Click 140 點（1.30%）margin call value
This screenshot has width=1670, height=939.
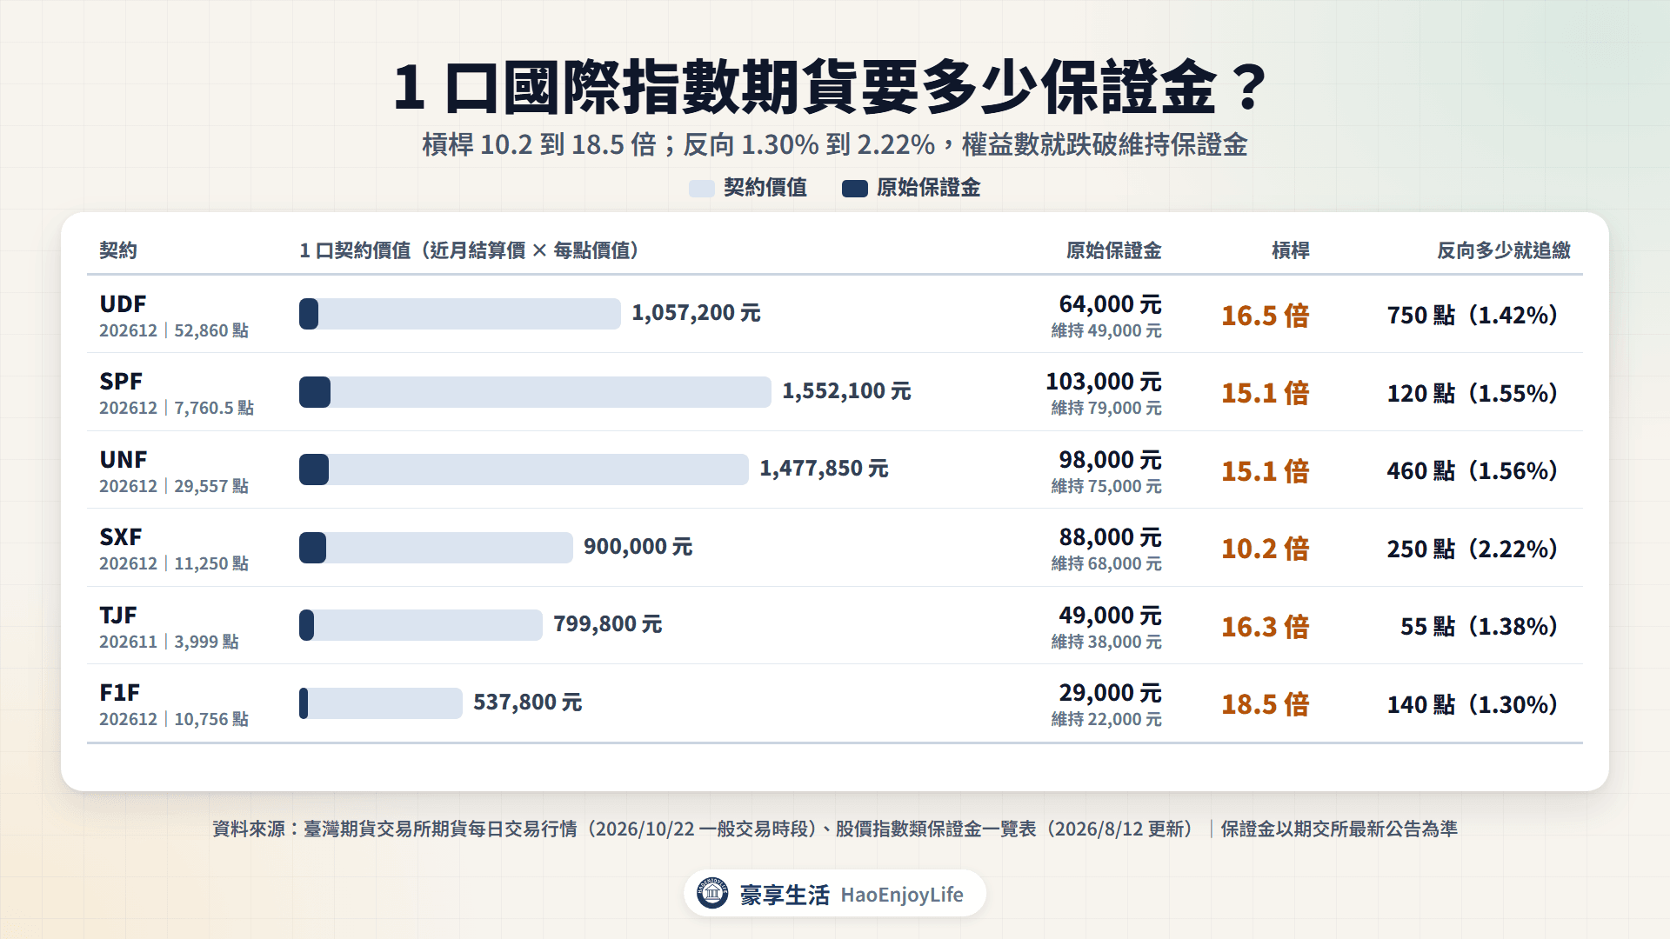(1472, 704)
